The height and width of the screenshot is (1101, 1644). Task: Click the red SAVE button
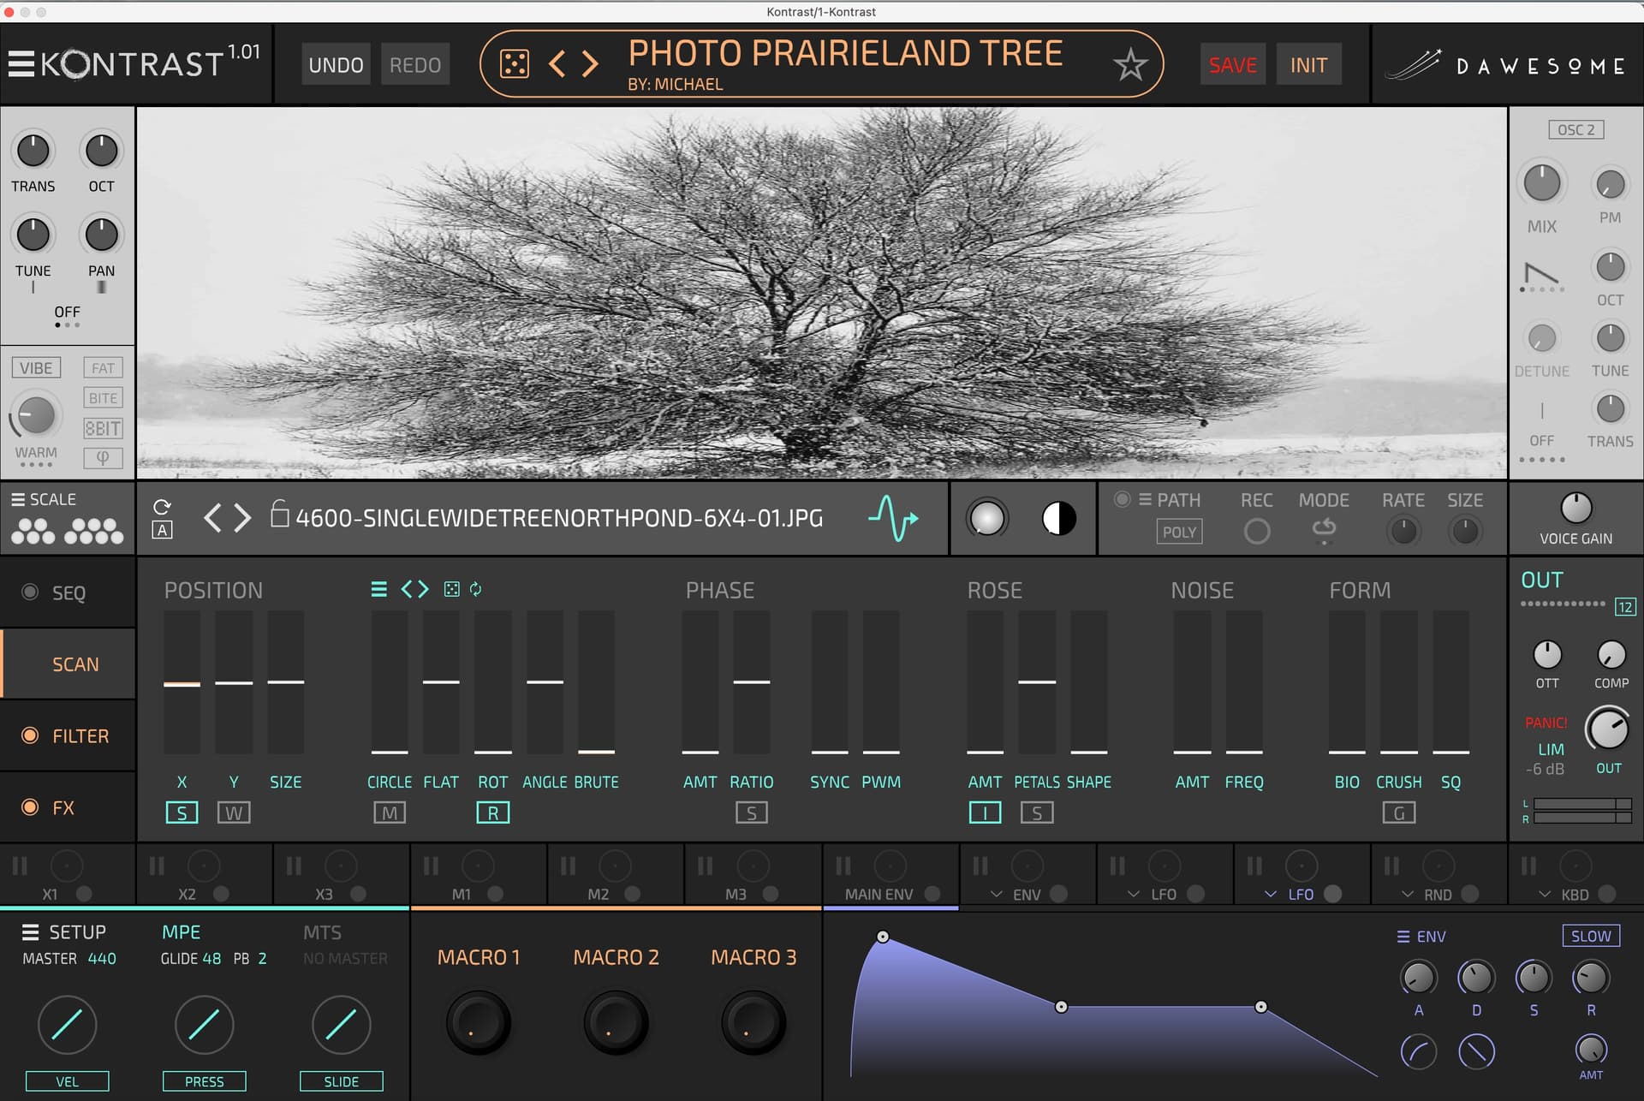pos(1232,65)
